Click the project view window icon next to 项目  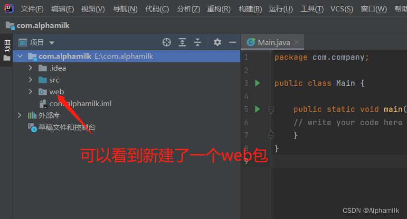click(23, 42)
